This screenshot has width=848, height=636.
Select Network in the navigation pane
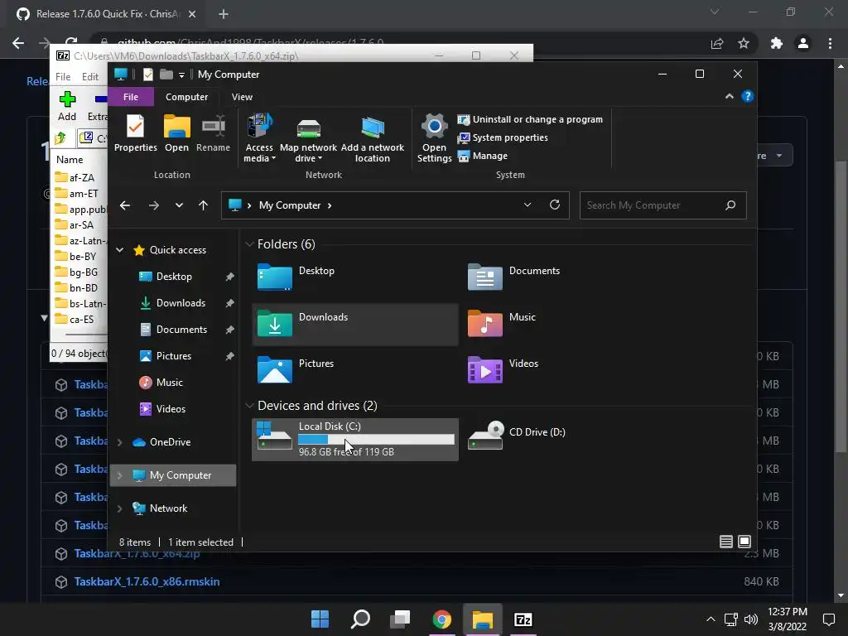tap(168, 508)
